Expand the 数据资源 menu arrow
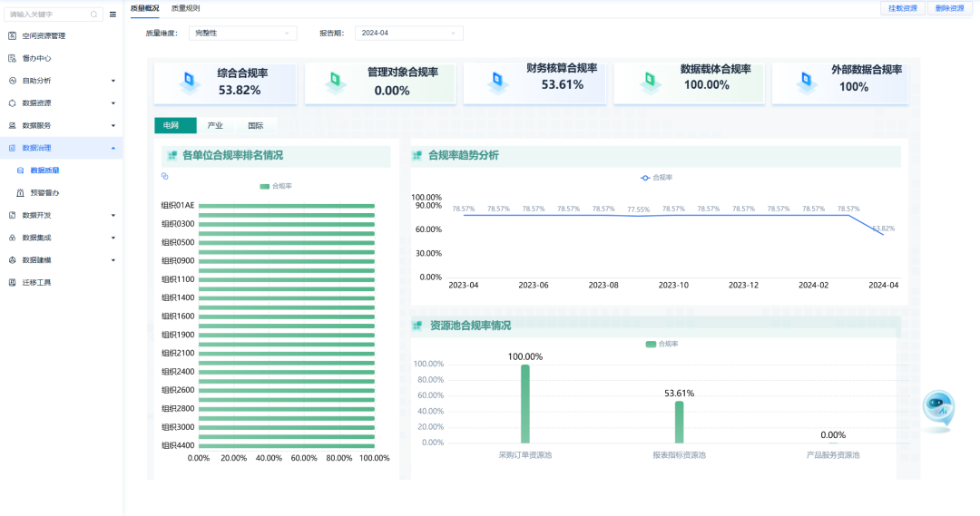This screenshot has height=516, width=980. (x=113, y=103)
